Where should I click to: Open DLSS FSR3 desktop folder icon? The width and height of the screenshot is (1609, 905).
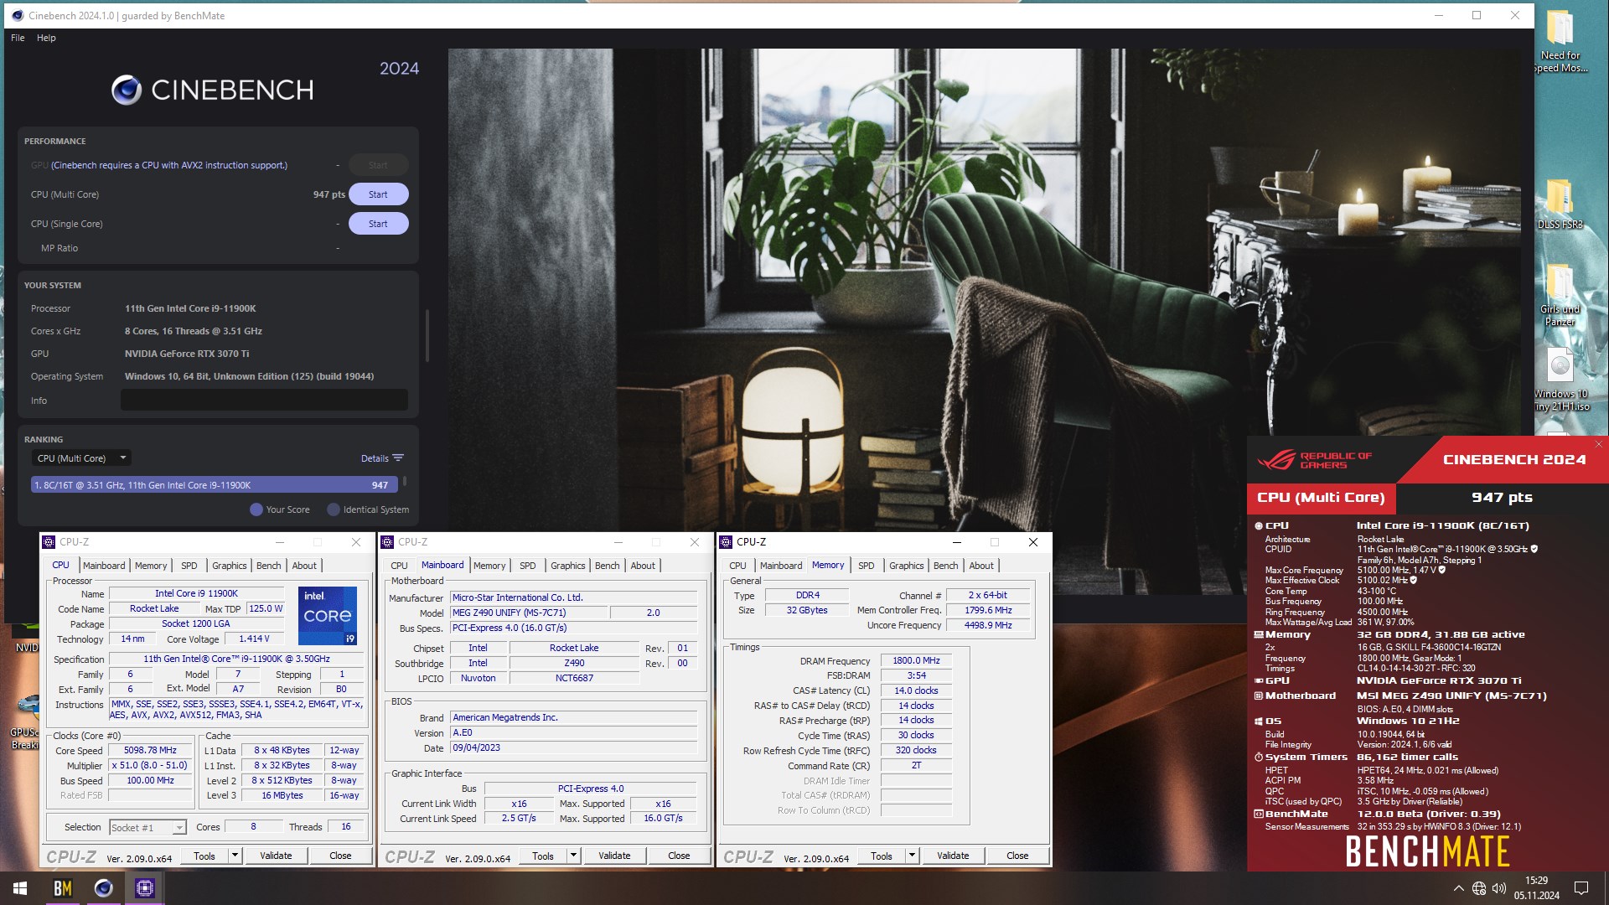1560,204
